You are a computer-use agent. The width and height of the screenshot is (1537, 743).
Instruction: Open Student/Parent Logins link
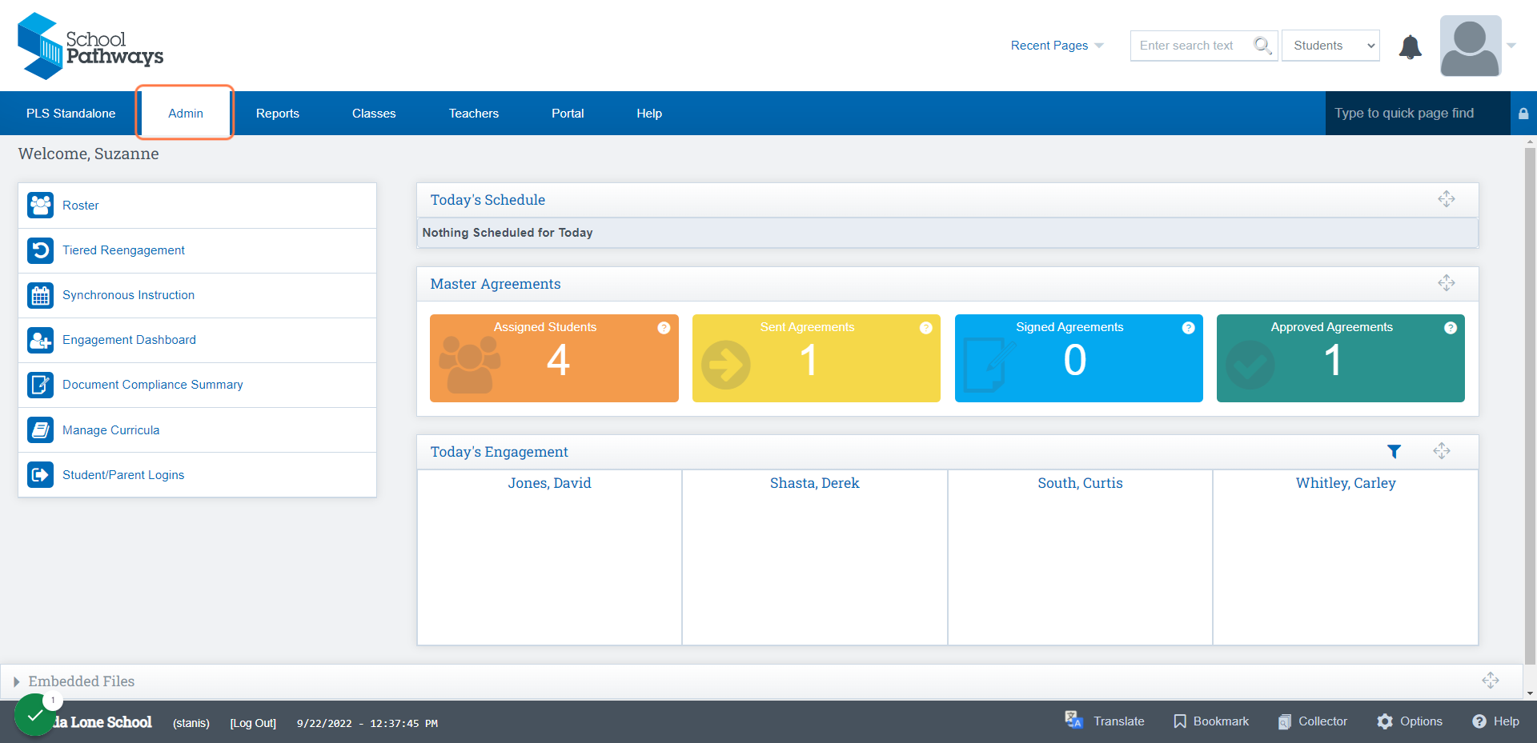coord(123,475)
